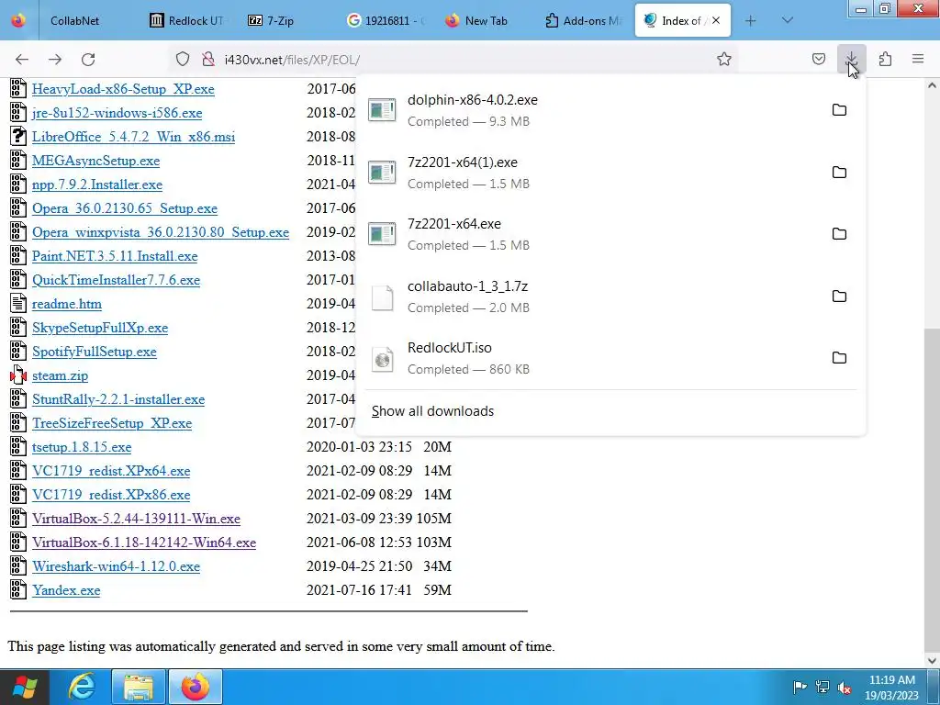Go back with the back arrow

click(x=22, y=60)
